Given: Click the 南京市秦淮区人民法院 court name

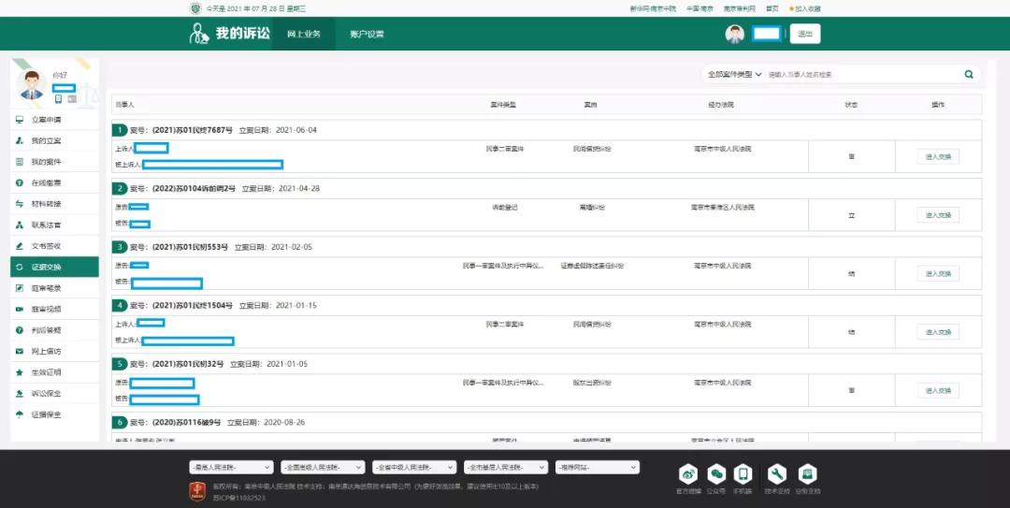Looking at the screenshot, I should (723, 208).
